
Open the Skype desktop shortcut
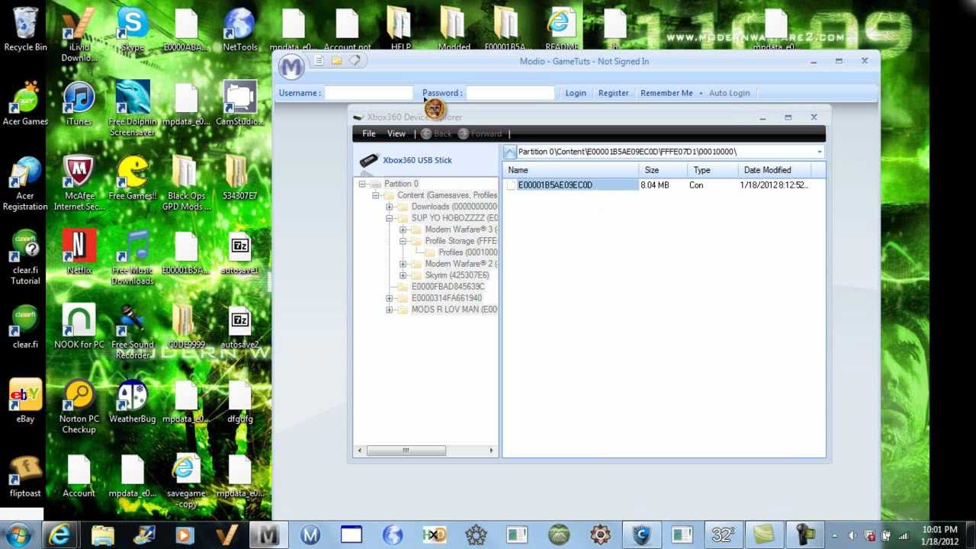[133, 30]
